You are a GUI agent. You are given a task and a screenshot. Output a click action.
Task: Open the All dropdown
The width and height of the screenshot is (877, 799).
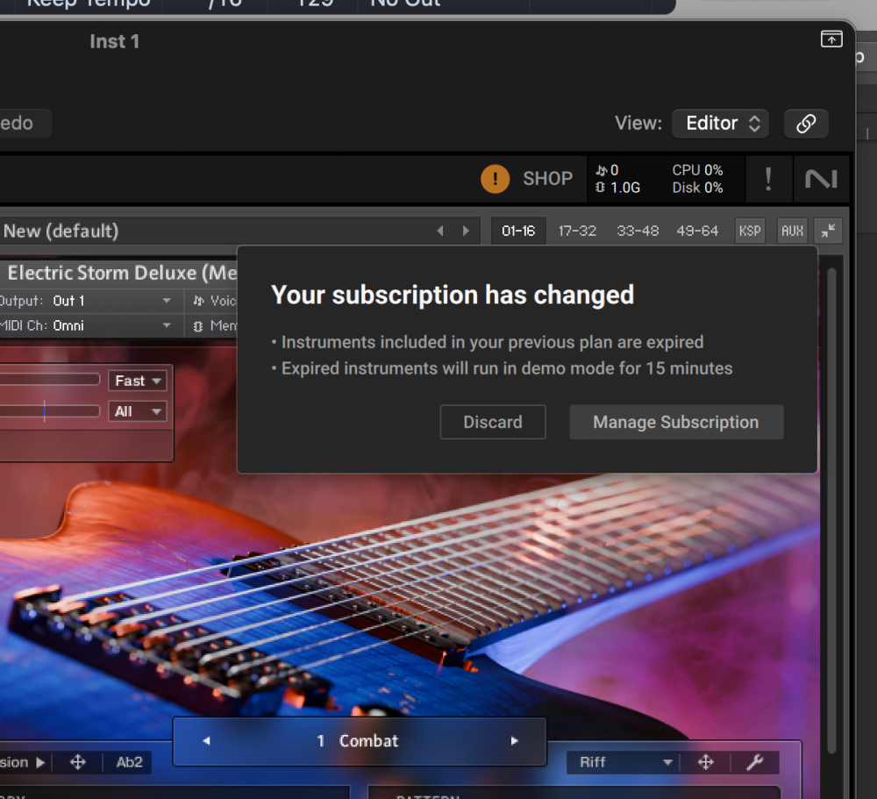[138, 412]
